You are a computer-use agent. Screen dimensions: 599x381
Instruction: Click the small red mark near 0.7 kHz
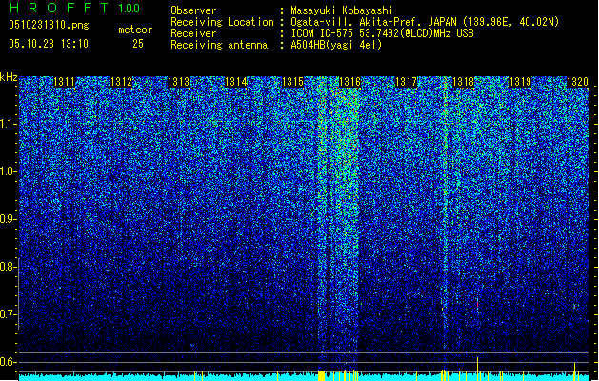477,304
